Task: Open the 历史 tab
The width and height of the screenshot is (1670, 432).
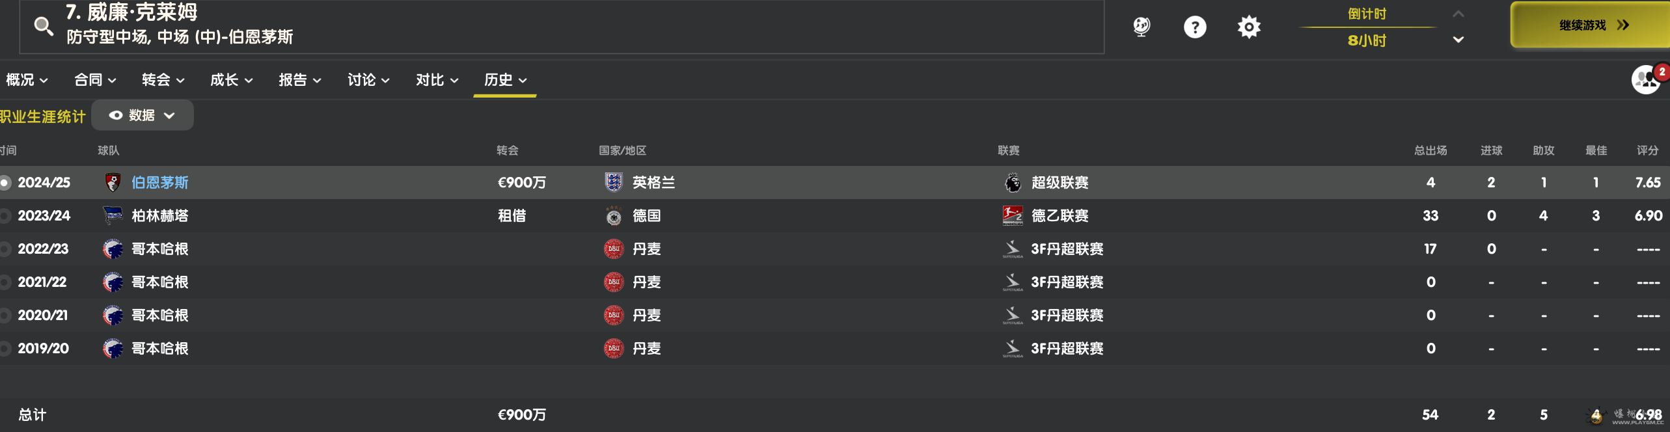Action: 505,80
